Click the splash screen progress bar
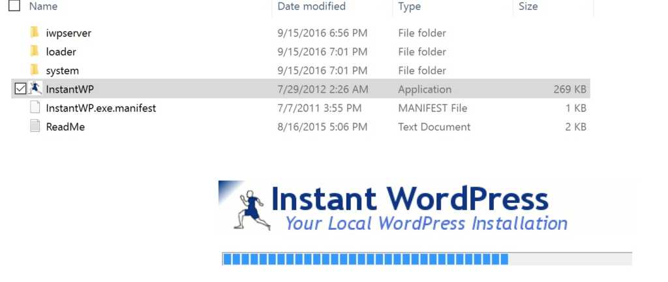This screenshot has height=282, width=668. pyautogui.click(x=427, y=259)
